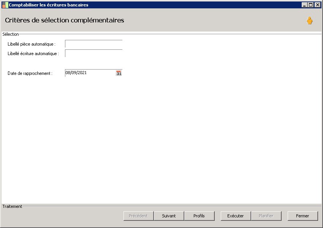The image size is (323, 228).
Task: Click the 'Libellé écriture automatique :' label
Action: click(x=33, y=54)
